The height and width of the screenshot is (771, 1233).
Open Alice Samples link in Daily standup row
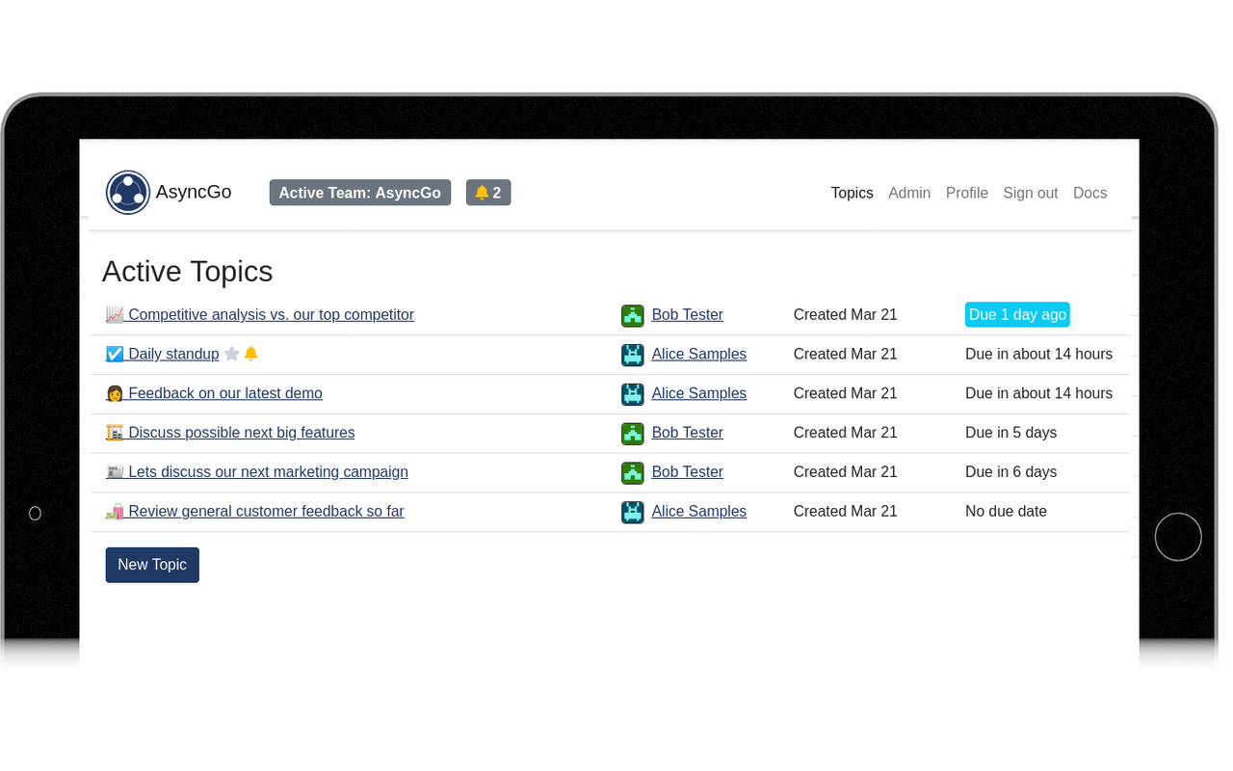coord(699,354)
